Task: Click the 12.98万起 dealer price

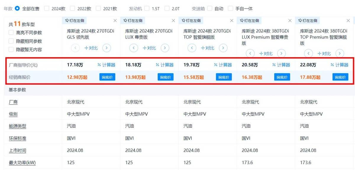Action: point(77,77)
